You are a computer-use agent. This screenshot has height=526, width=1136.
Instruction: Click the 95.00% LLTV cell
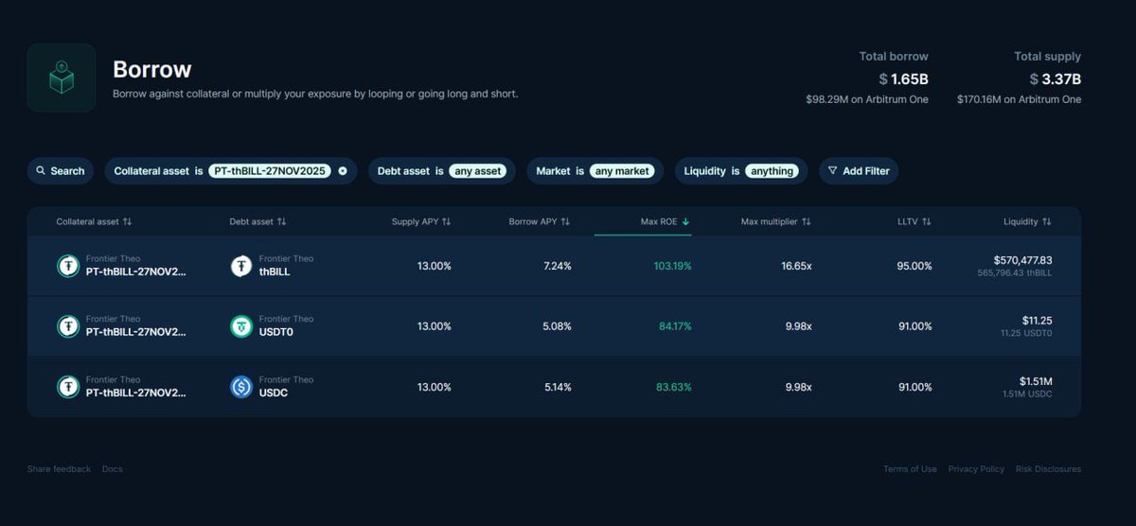coord(914,266)
